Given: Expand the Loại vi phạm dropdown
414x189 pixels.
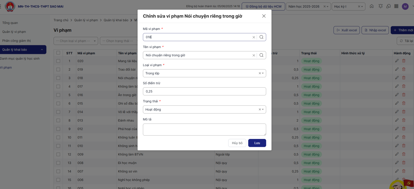Looking at the screenshot, I should pos(263,73).
